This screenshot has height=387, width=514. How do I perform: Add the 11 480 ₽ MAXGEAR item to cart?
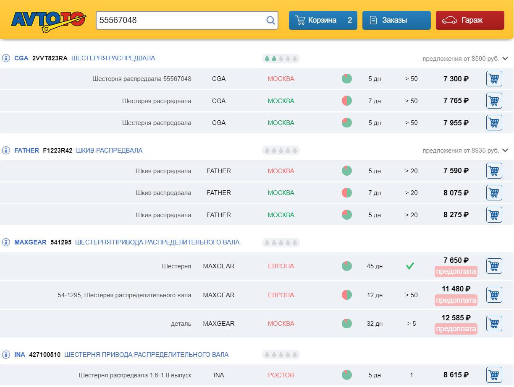(x=494, y=295)
